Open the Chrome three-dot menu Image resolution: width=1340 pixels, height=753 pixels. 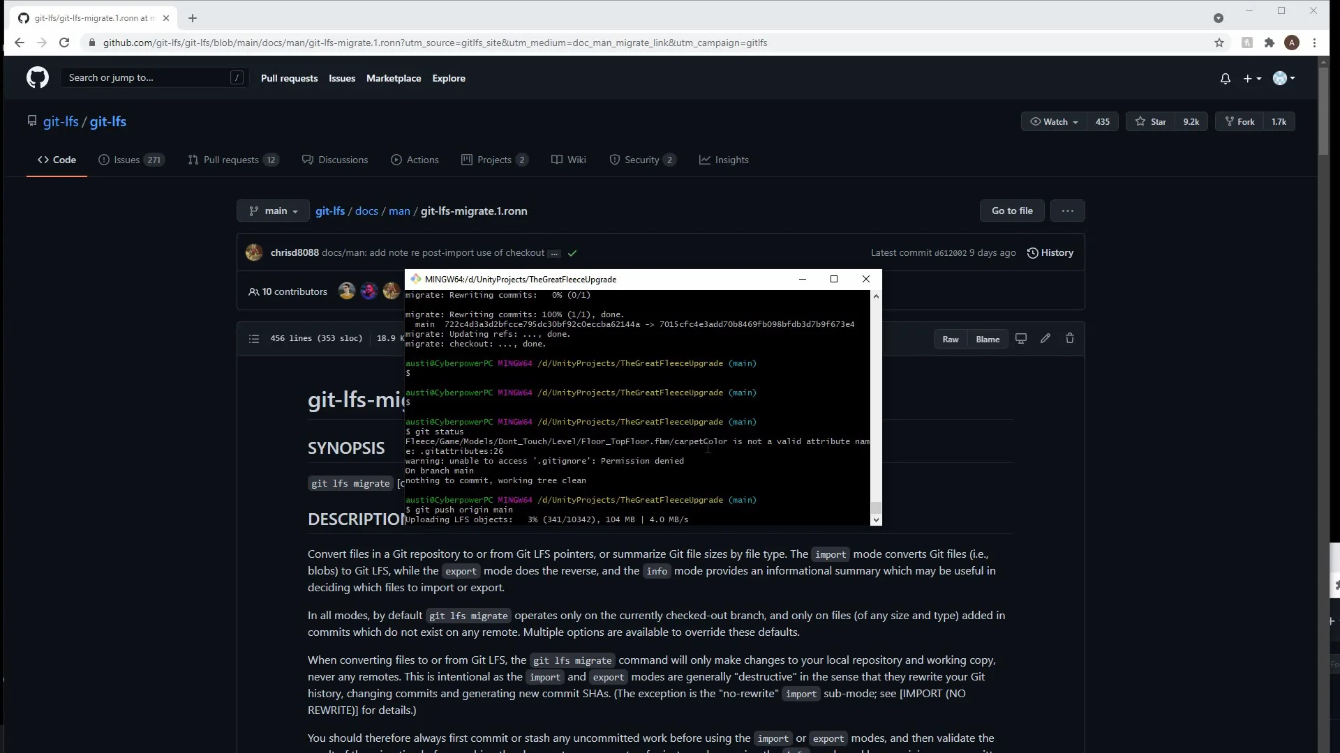pos(1314,43)
